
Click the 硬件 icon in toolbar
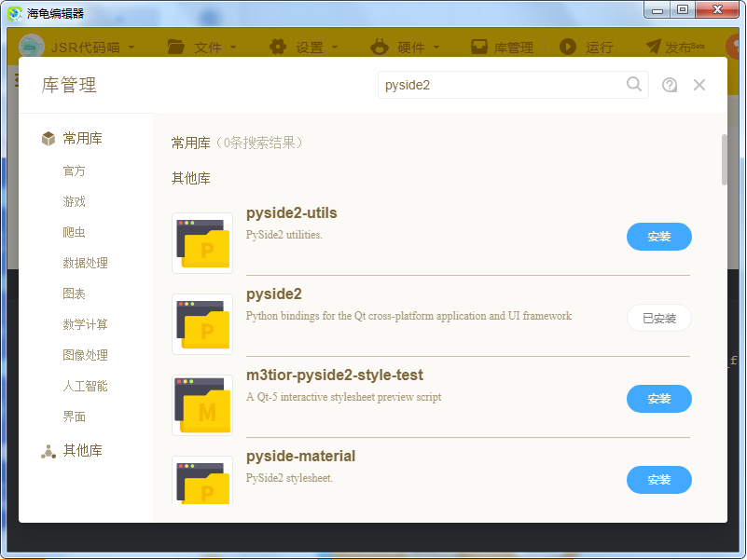click(x=380, y=47)
